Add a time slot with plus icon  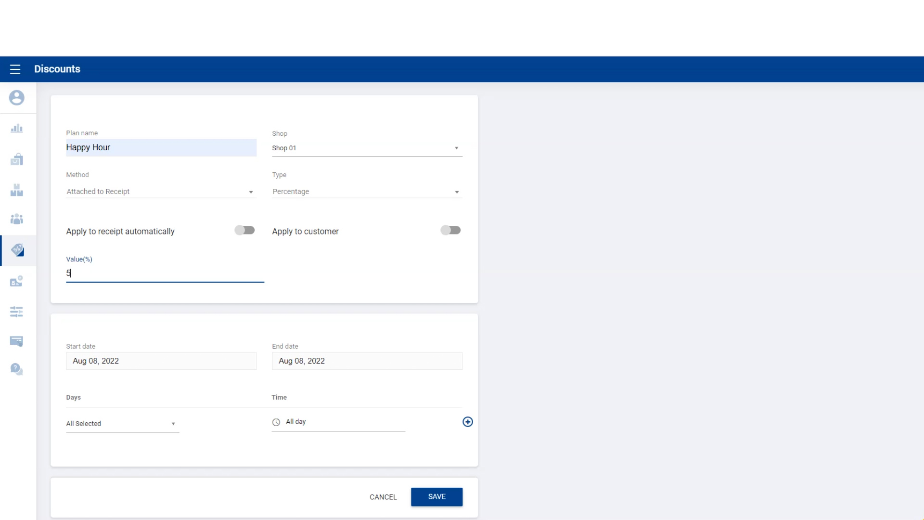click(467, 422)
